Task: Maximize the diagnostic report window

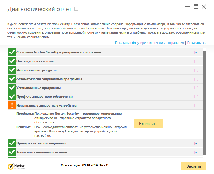Action: (x=196, y=7)
